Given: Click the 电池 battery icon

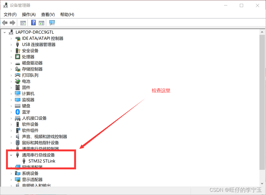Looking at the screenshot, I should (18, 81).
